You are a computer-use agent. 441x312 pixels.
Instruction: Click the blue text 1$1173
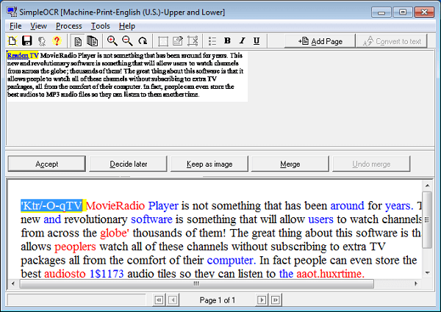tap(107, 274)
